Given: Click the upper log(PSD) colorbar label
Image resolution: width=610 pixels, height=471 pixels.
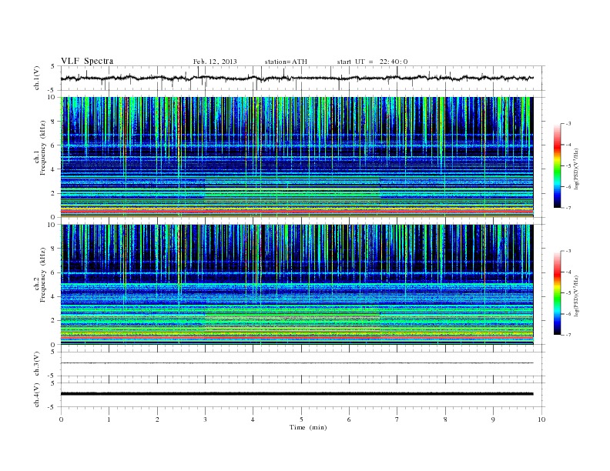Looking at the screenshot, I should [x=577, y=169].
